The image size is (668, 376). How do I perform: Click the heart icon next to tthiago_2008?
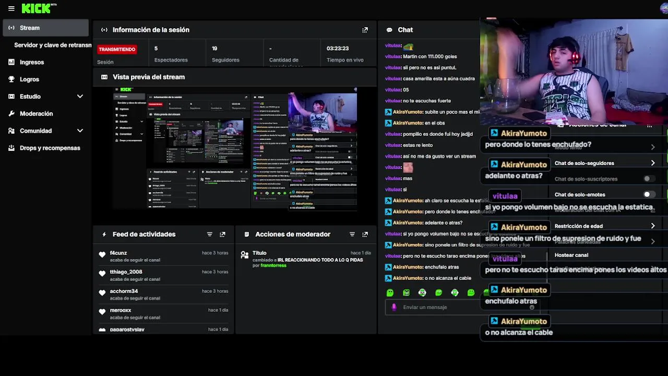102,274
